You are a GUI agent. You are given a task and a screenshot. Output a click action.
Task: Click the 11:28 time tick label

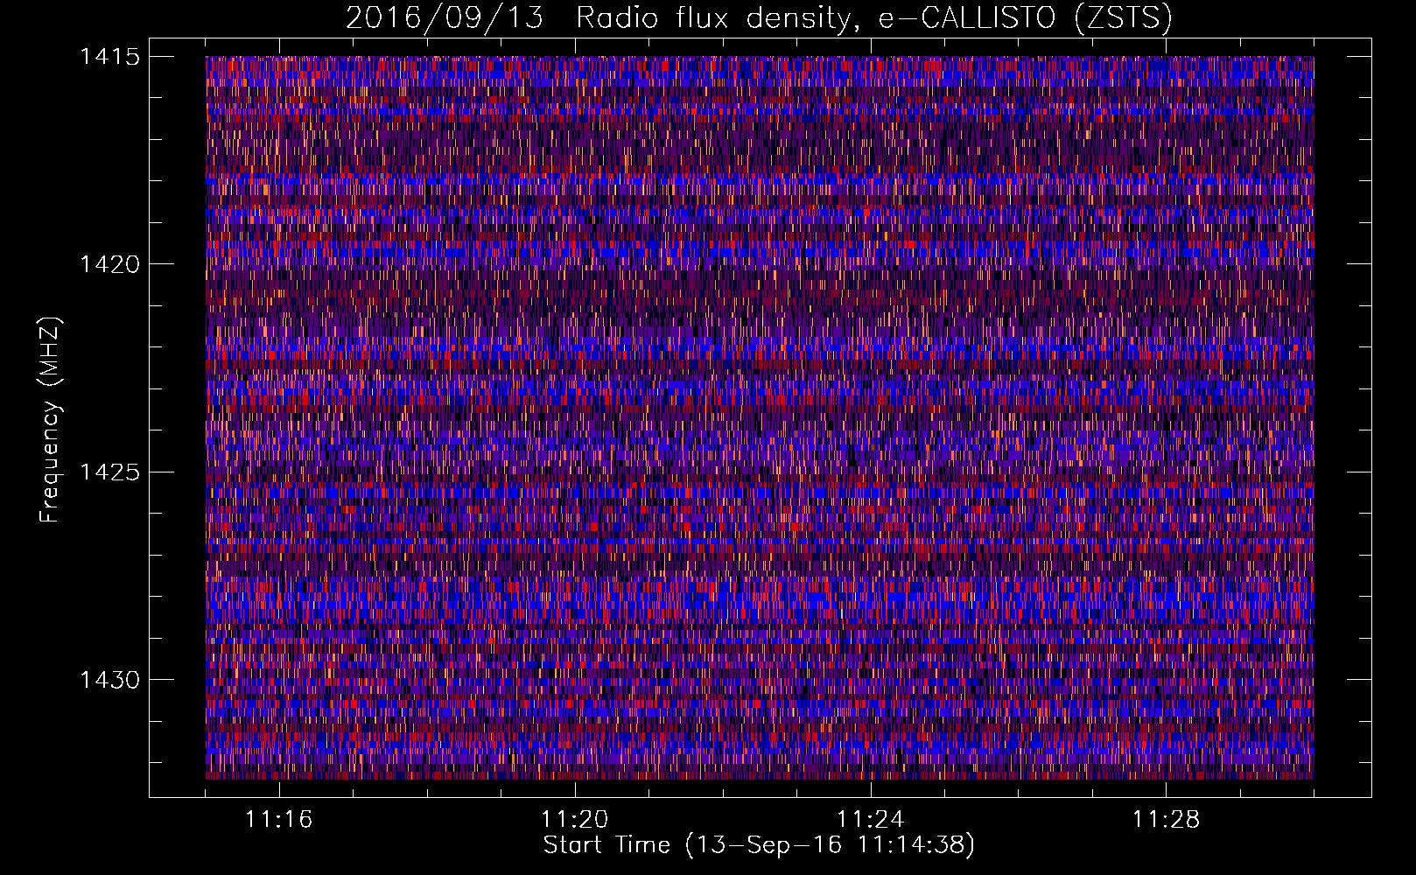pos(1167,820)
